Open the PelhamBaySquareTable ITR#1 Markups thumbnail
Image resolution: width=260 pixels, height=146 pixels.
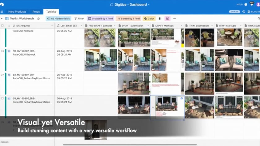(x=229, y=107)
